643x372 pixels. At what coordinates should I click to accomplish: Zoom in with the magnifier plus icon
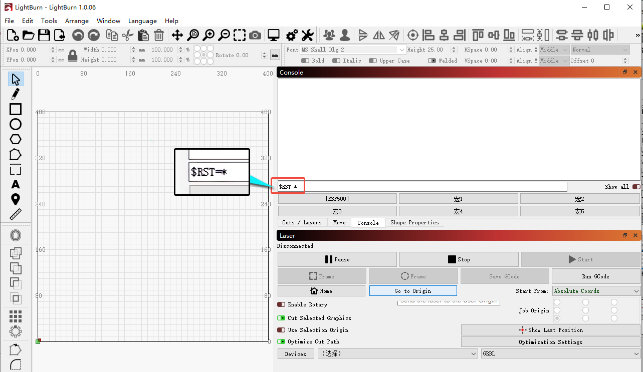pos(208,35)
